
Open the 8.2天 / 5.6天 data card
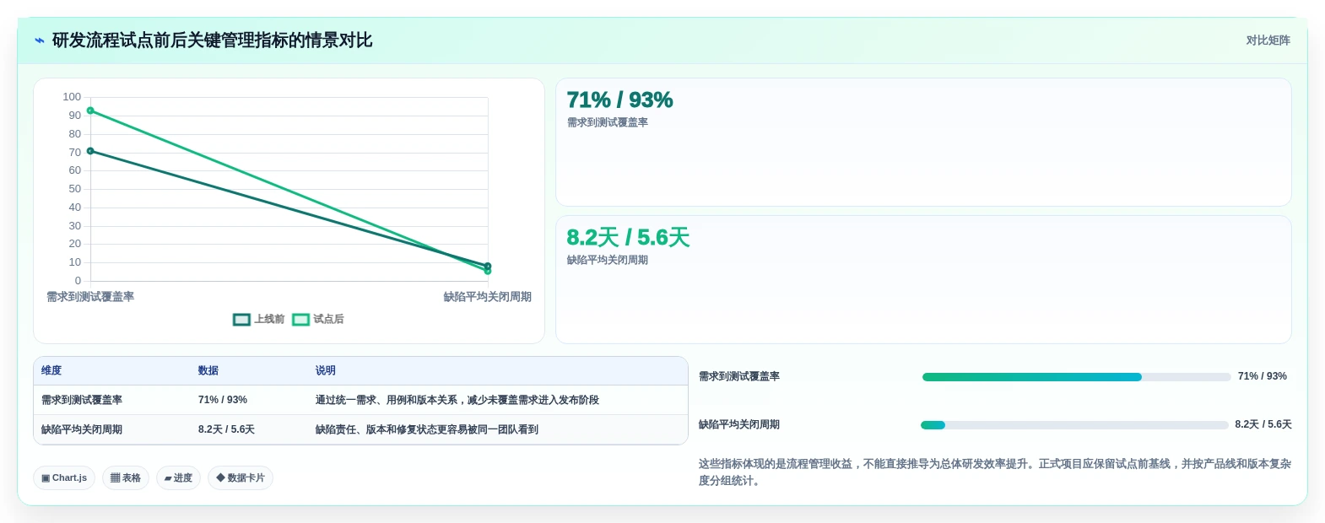tap(923, 279)
